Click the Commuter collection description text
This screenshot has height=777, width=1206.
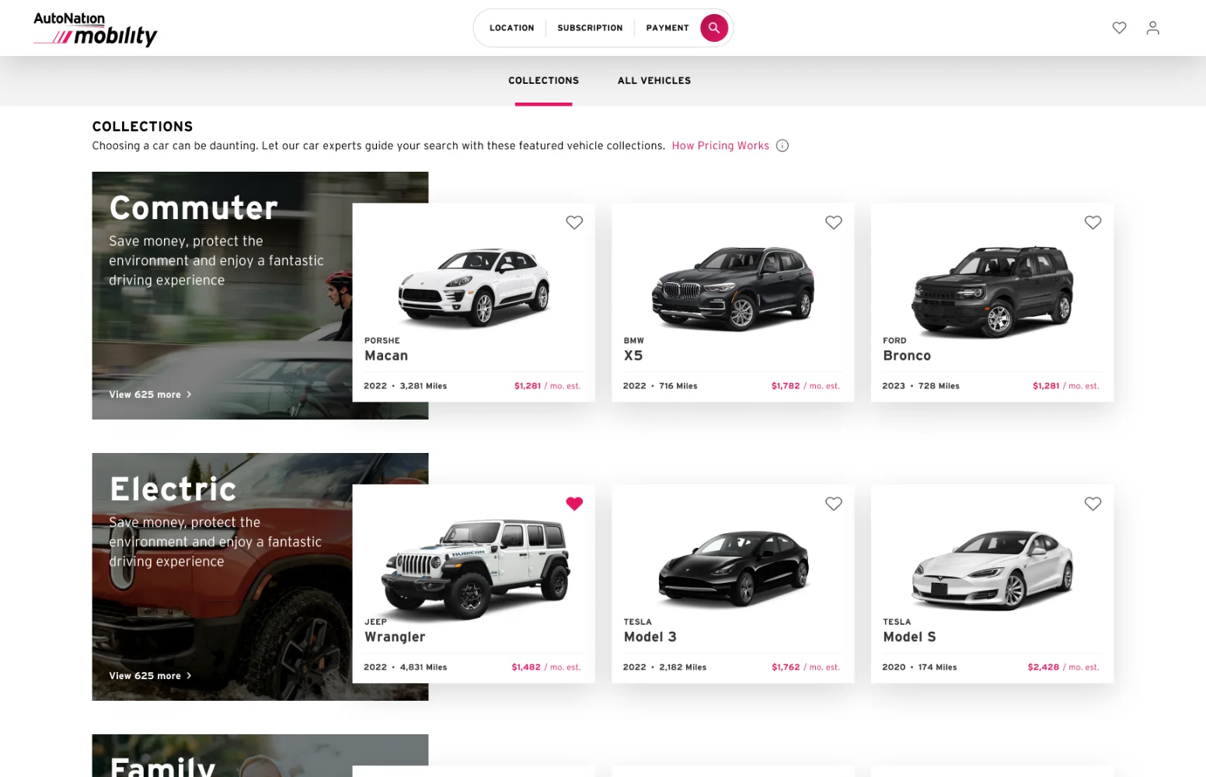(216, 261)
